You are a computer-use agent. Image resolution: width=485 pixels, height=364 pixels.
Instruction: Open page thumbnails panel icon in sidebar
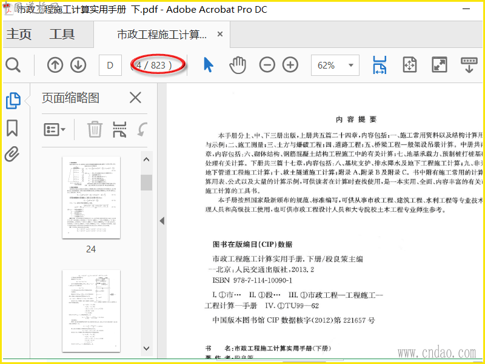[x=13, y=101]
